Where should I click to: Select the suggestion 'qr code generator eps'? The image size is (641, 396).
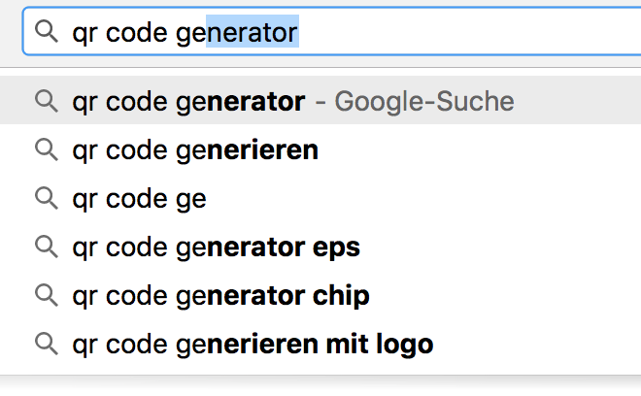(x=216, y=247)
